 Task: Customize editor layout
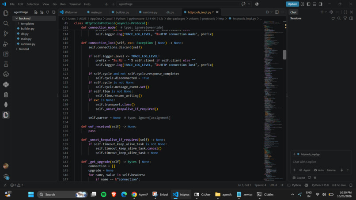(x=303, y=4)
